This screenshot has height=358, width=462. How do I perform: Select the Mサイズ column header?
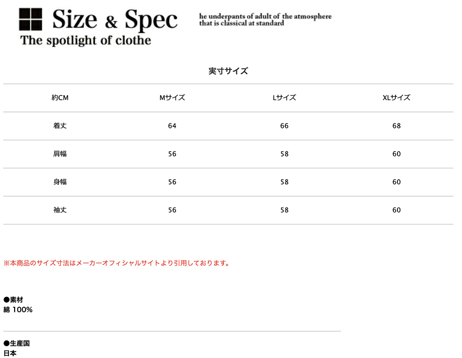tap(172, 97)
